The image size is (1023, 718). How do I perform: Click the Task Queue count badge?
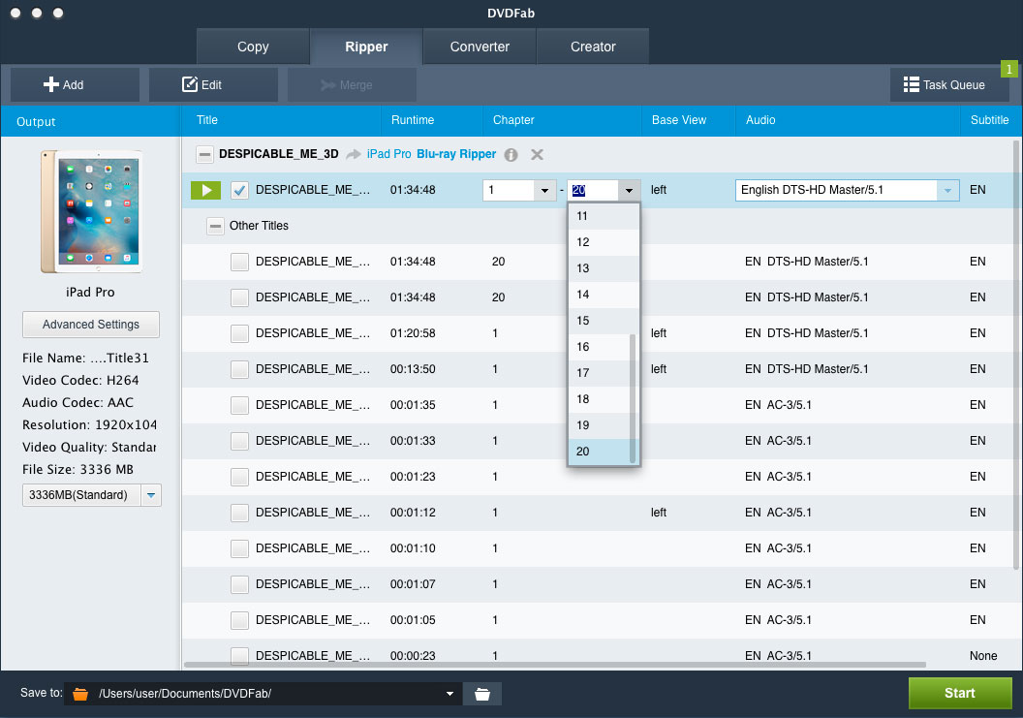(x=1008, y=69)
